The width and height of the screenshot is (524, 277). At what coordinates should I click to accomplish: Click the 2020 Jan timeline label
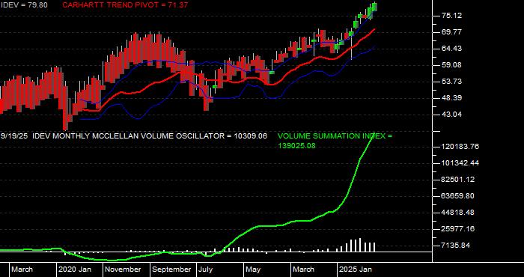pyautogui.click(x=75, y=270)
